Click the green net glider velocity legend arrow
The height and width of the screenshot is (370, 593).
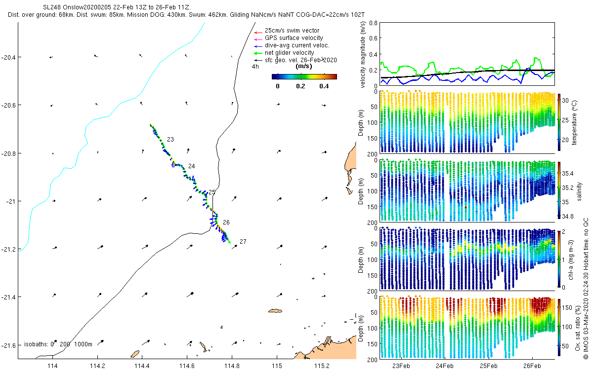[x=257, y=53]
